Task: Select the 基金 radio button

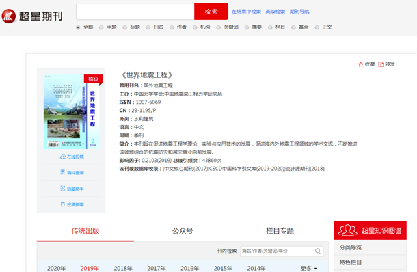Action: click(x=293, y=27)
